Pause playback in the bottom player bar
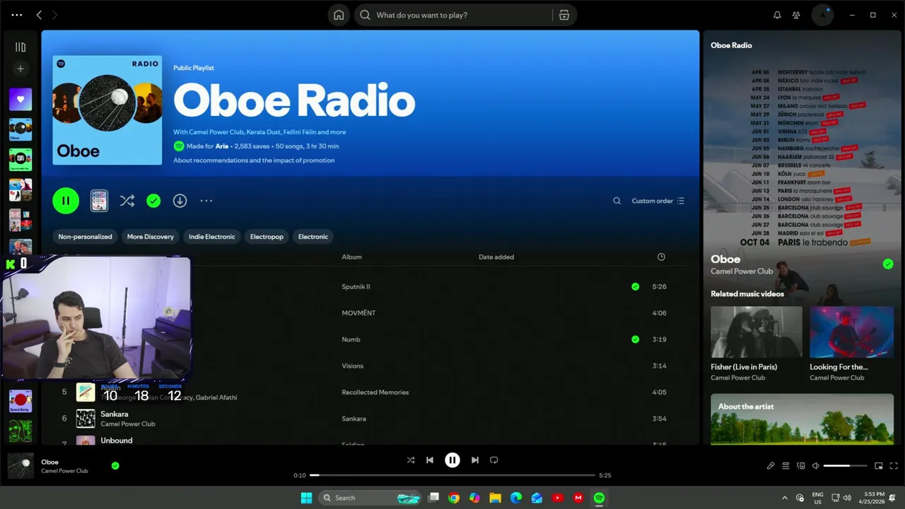The image size is (905, 509). 452,460
